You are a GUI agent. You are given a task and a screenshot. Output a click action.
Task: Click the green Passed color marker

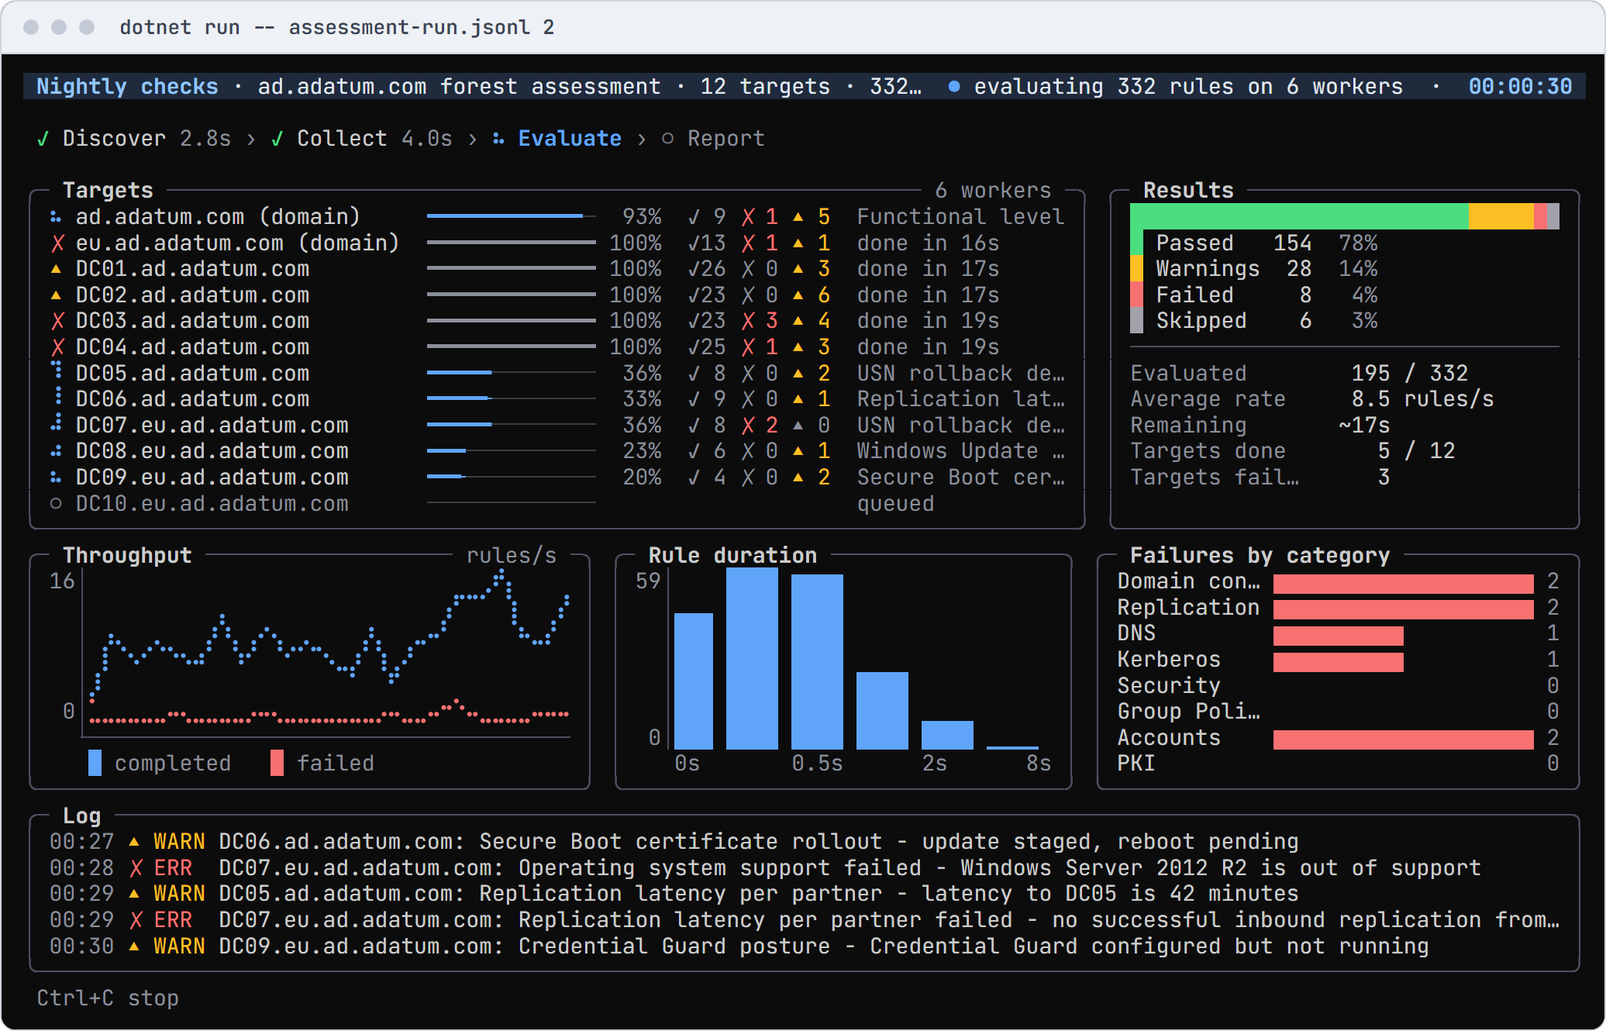1137,243
